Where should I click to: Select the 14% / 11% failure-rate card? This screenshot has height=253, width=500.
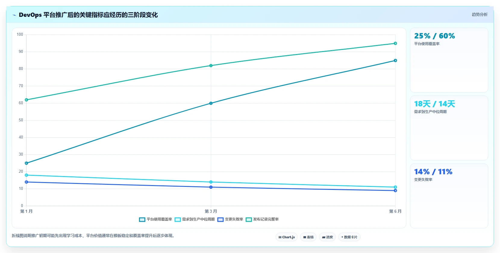(x=449, y=196)
